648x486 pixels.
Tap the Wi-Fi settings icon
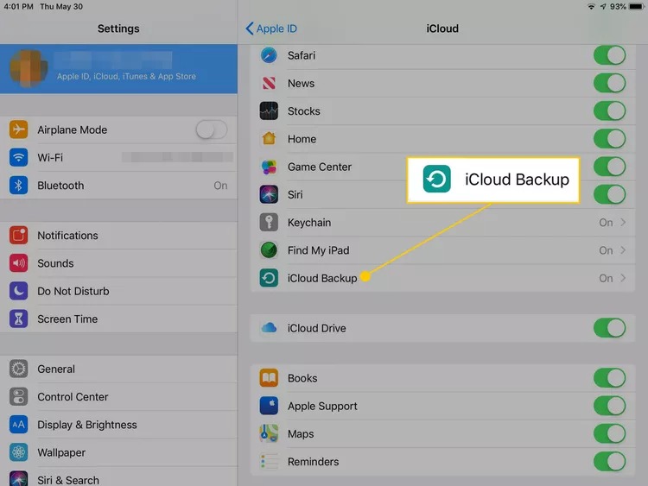point(19,158)
